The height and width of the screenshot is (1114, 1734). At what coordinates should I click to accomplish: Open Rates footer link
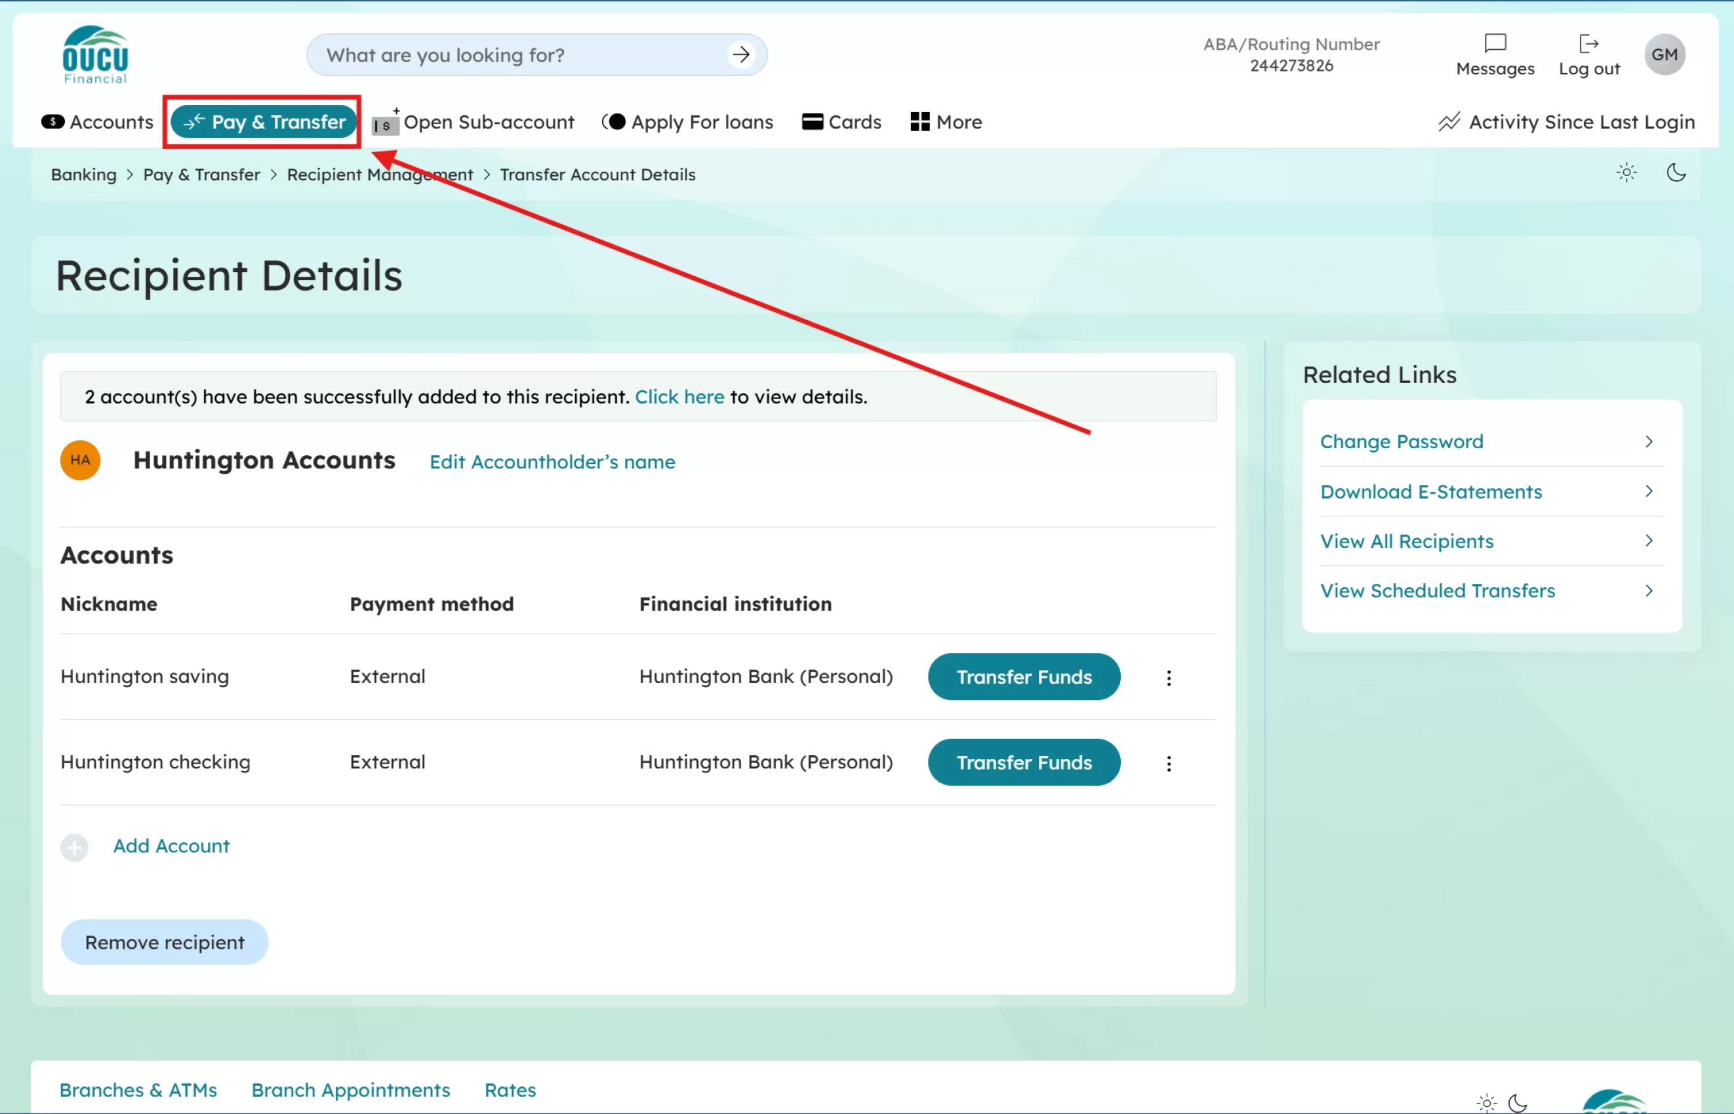[x=510, y=1090]
